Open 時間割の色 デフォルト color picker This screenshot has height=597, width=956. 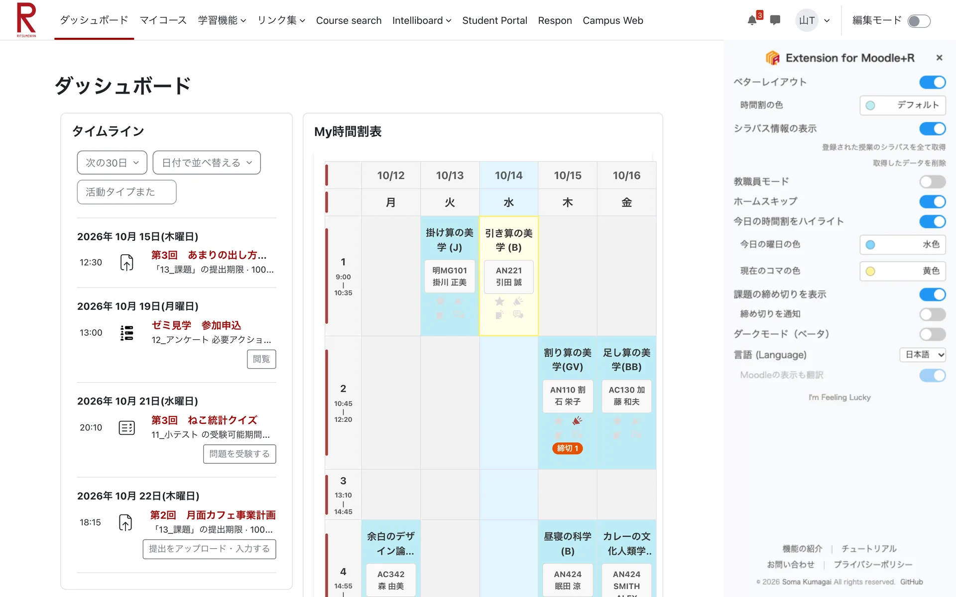pos(902,105)
